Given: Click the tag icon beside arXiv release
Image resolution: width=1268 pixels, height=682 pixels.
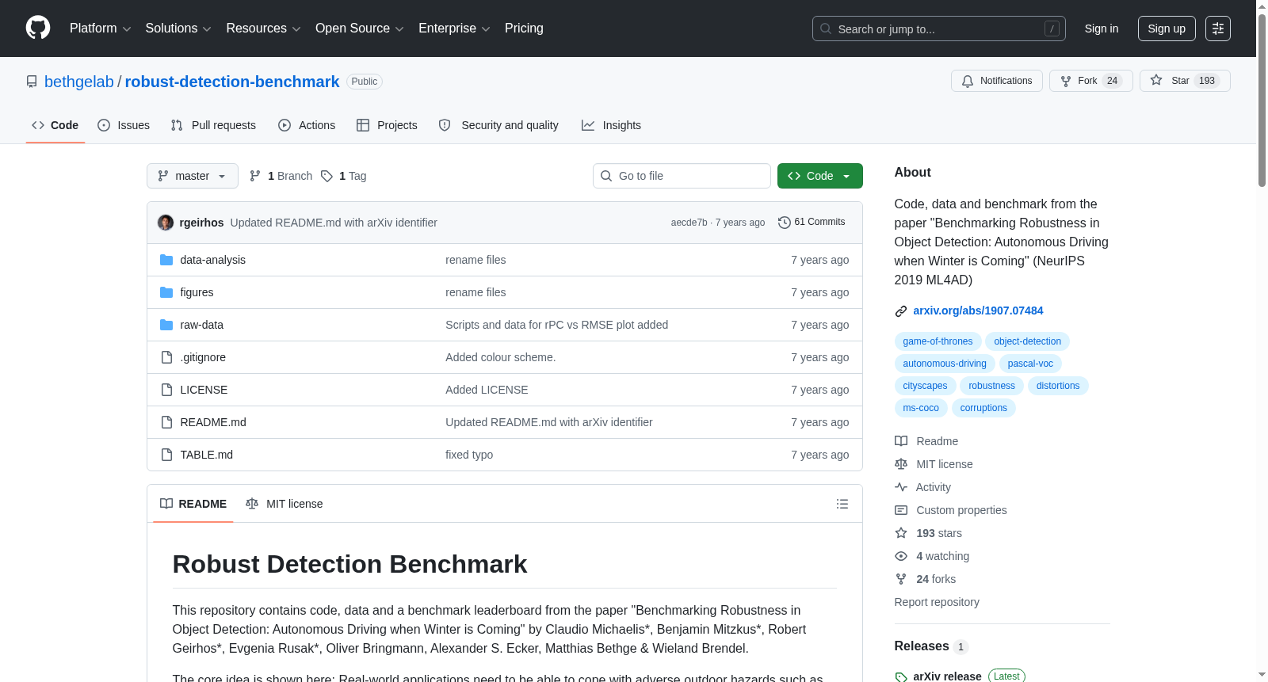Looking at the screenshot, I should click(x=901, y=676).
